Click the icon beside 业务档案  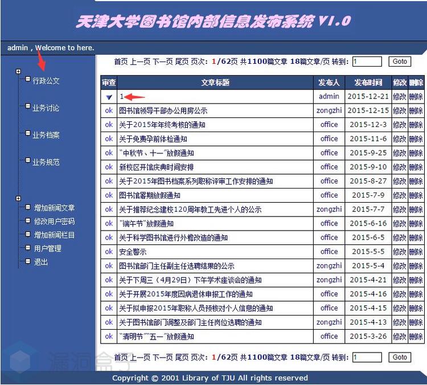coord(28,134)
